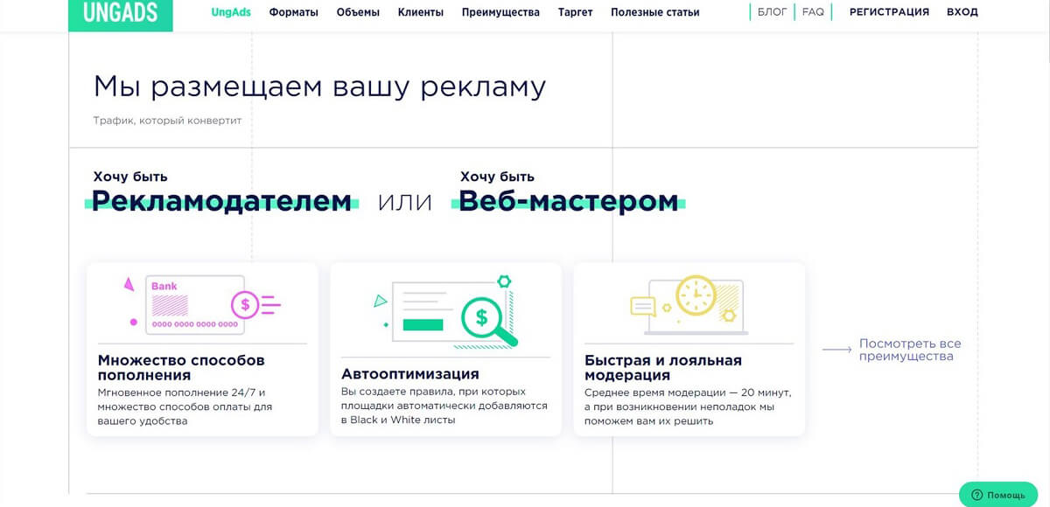
Task: Open the Множество способов пополнения card title
Action: coord(181,367)
